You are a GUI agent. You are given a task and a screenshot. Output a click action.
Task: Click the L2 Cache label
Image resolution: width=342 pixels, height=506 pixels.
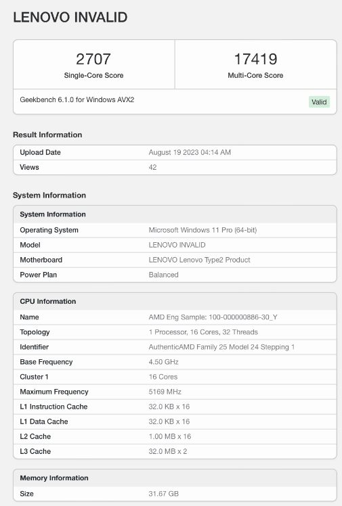click(35, 436)
